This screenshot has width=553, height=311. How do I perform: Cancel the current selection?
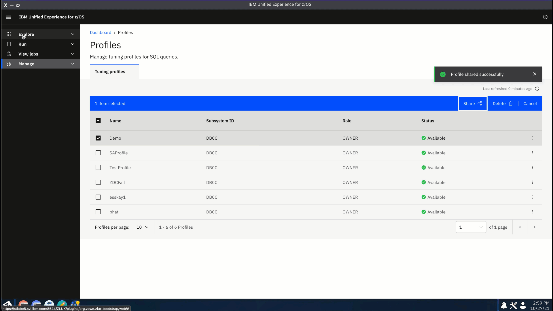click(x=530, y=104)
